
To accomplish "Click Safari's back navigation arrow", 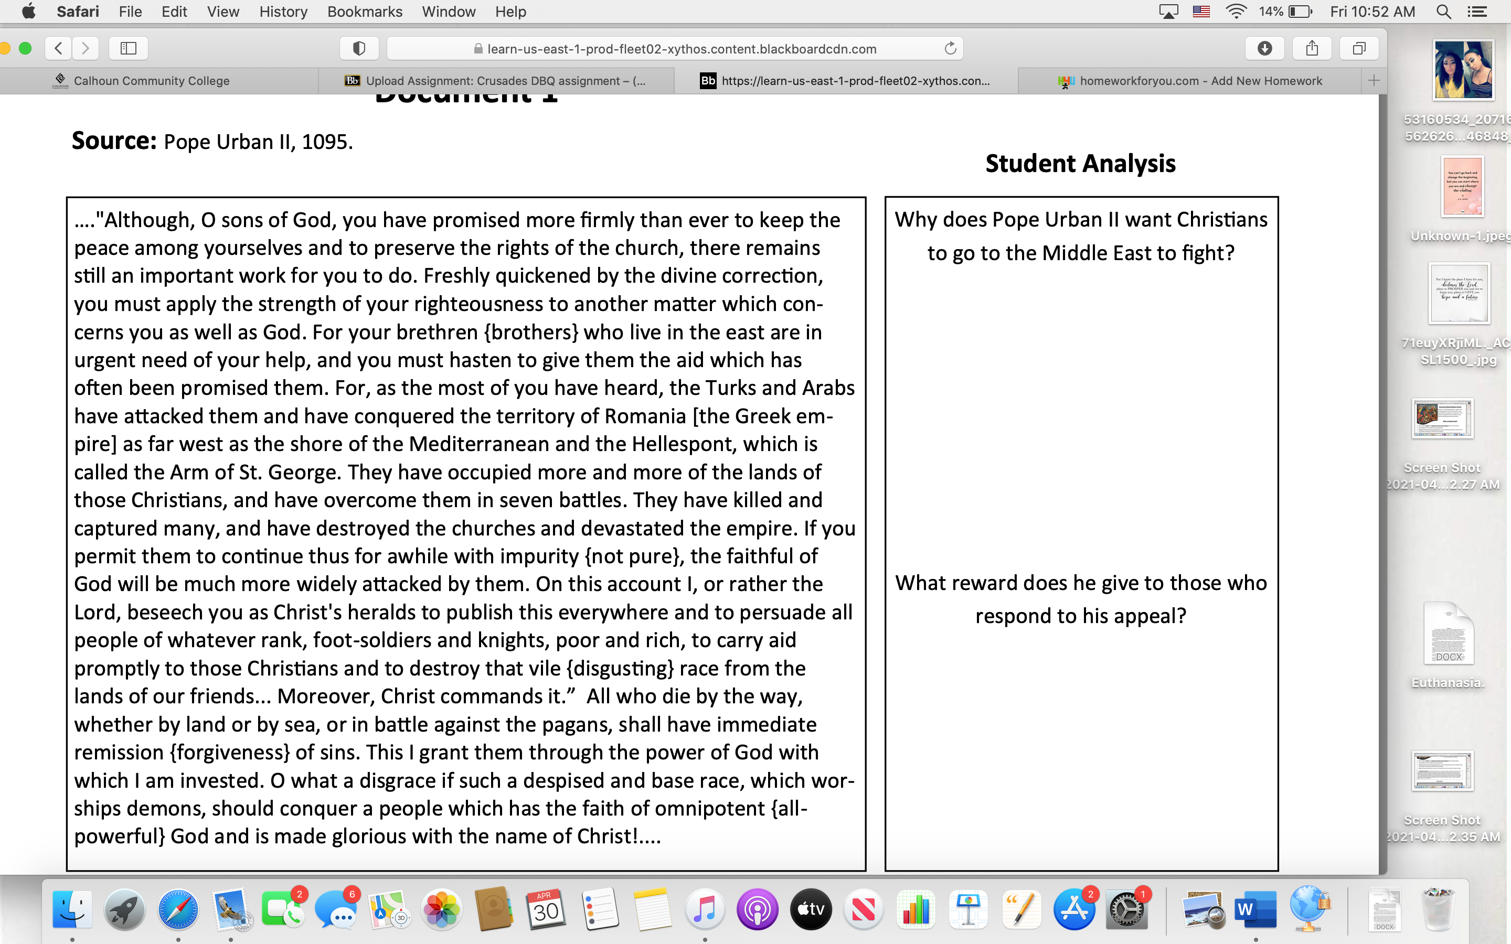I will [x=58, y=48].
